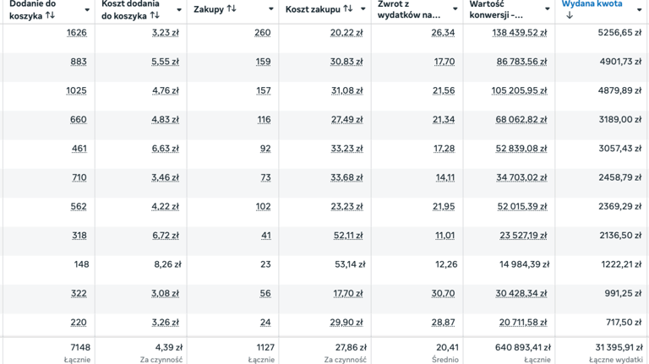Expand Zakupy column dropdown arrow
The height and width of the screenshot is (364, 649).
270,9
